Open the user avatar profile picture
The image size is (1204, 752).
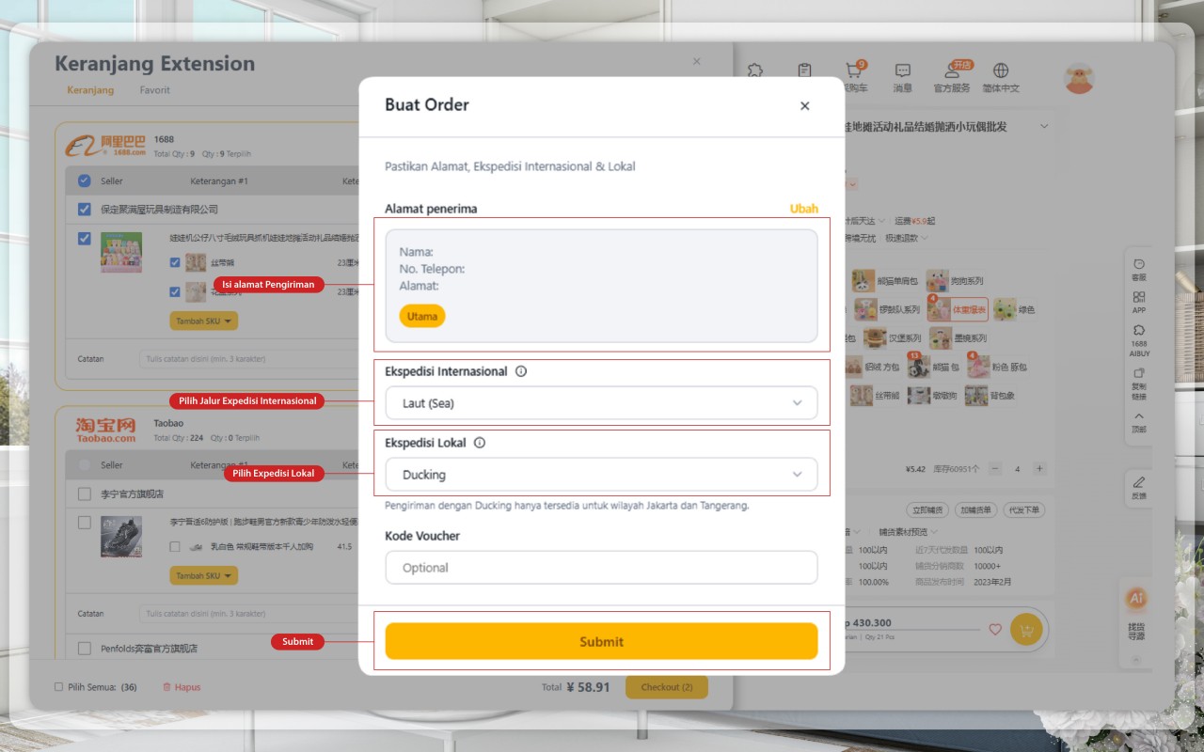pos(1080,78)
